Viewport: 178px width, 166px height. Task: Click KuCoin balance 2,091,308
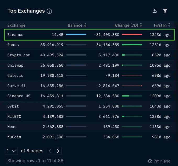click(53, 137)
